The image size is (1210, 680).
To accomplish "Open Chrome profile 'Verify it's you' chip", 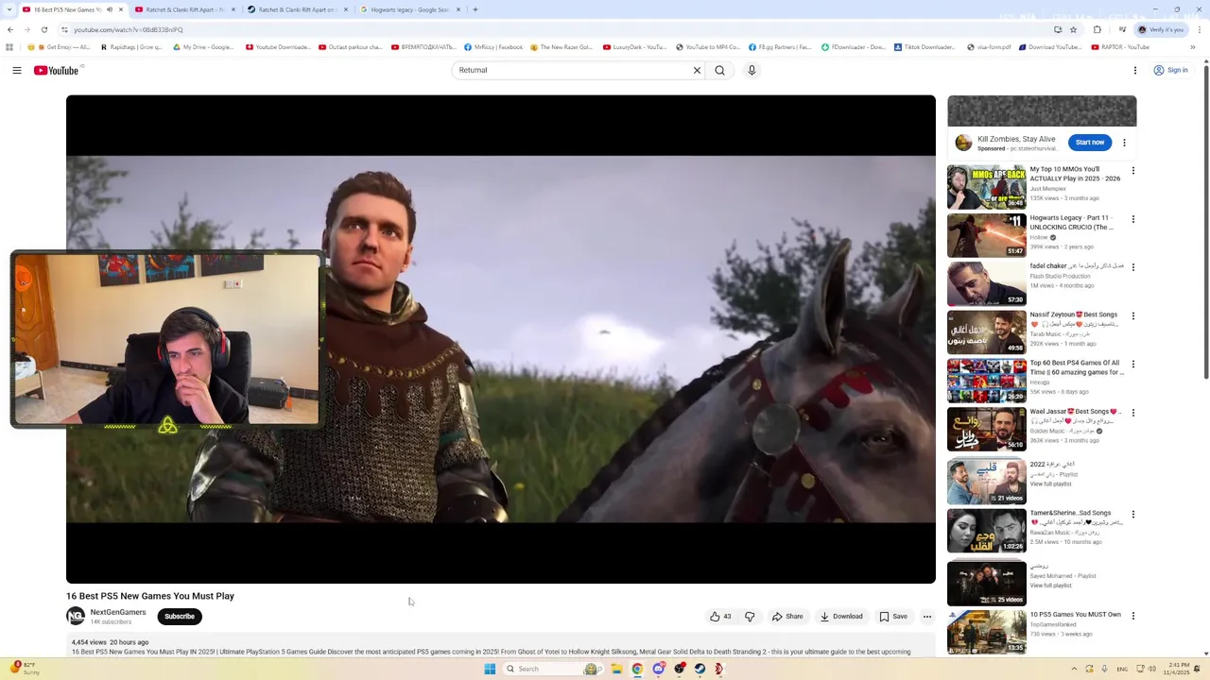I will (x=1161, y=29).
